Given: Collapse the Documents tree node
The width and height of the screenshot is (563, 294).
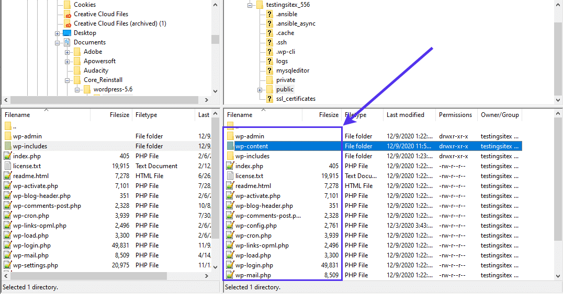Looking at the screenshot, I should [58, 42].
